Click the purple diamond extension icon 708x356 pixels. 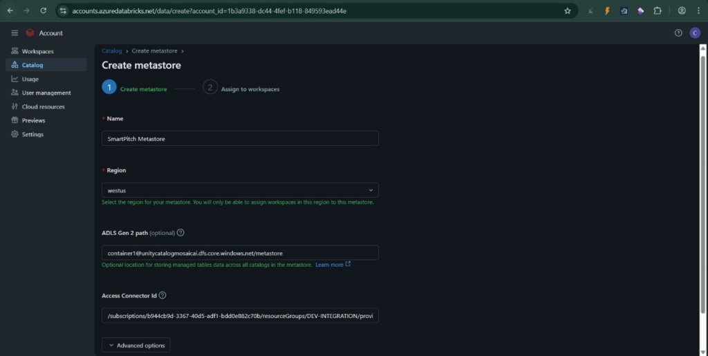click(640, 11)
